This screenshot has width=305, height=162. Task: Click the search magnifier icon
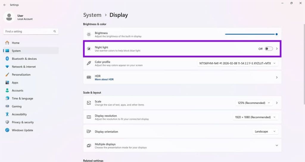click(x=55, y=31)
